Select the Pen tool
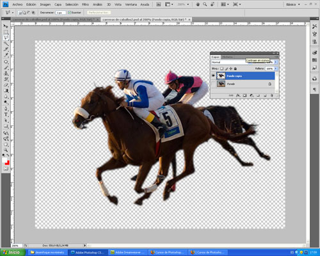The height and width of the screenshot is (256, 320). (x=6, y=108)
